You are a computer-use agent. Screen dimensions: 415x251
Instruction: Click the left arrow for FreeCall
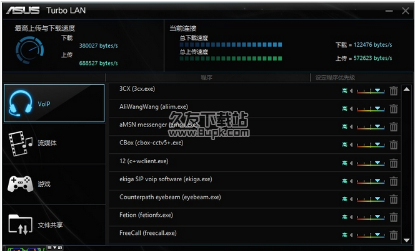(351, 235)
